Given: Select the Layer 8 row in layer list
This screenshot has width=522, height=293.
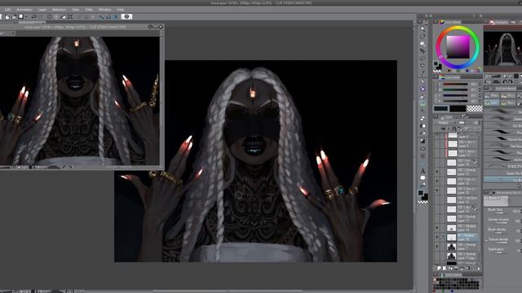Looking at the screenshot, I should pos(462,135).
